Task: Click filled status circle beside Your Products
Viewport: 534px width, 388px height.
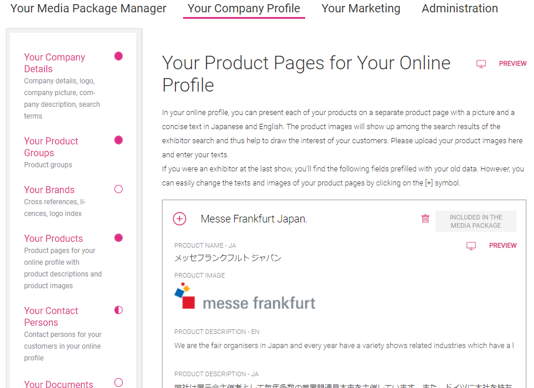Action: click(x=119, y=238)
